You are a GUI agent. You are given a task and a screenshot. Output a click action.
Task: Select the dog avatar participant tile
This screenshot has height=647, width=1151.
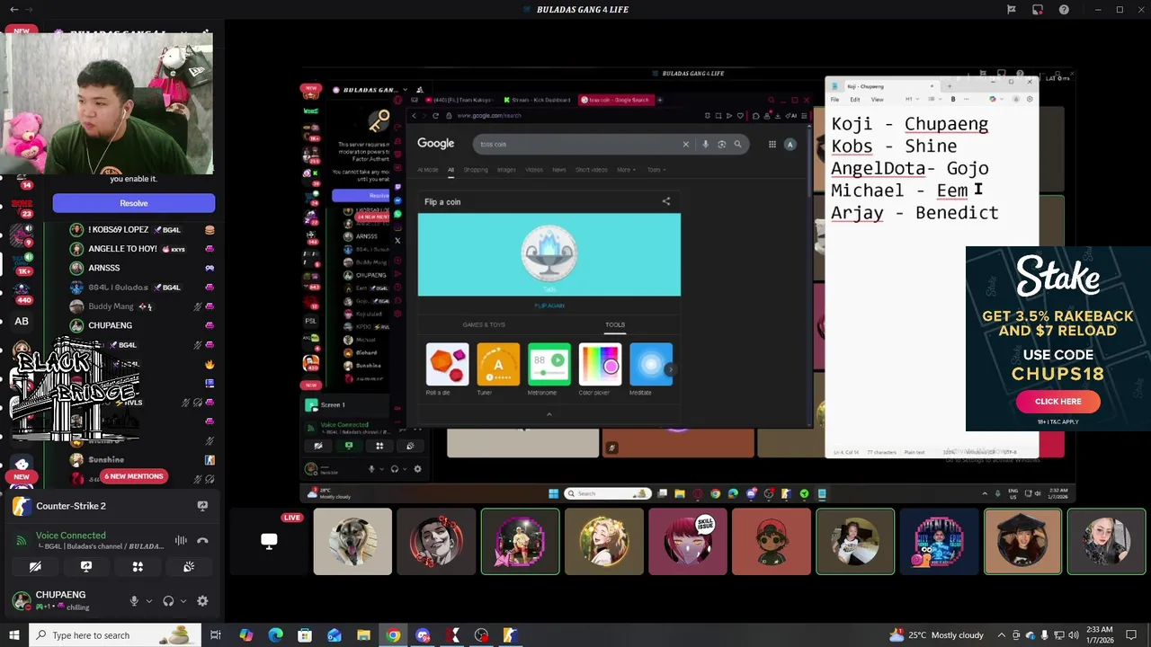pyautogui.click(x=352, y=541)
